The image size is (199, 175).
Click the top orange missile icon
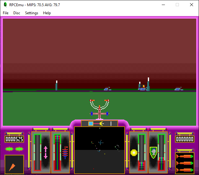click(185, 156)
